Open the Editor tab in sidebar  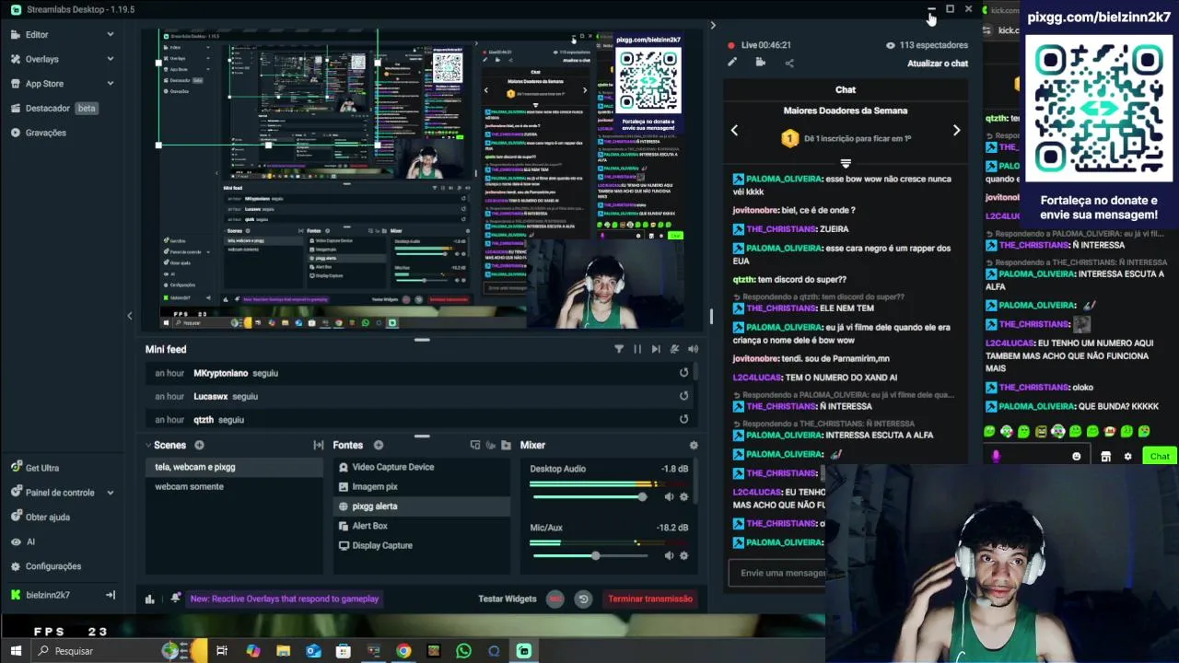37,34
